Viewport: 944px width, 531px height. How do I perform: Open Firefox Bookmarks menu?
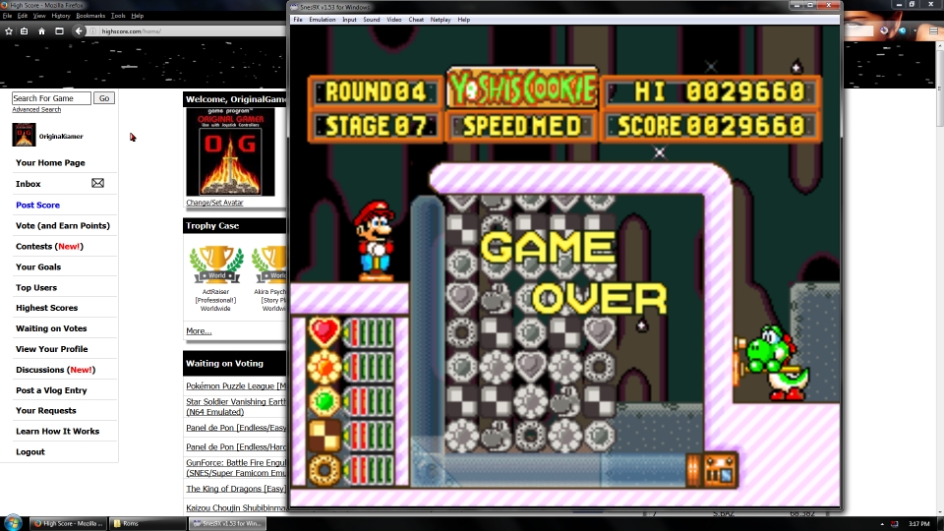[90, 16]
